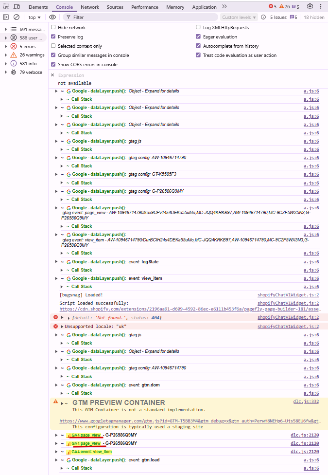Image resolution: width=328 pixels, height=475 pixels.
Task: Open dlc.js:2120 link for GA4 view_item
Action: click(305, 452)
